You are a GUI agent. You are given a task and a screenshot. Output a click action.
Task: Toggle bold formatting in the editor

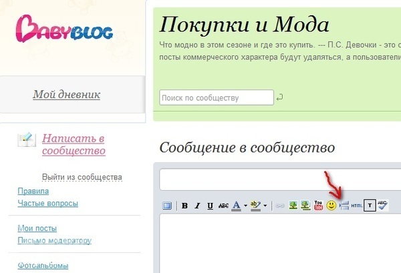tap(185, 206)
